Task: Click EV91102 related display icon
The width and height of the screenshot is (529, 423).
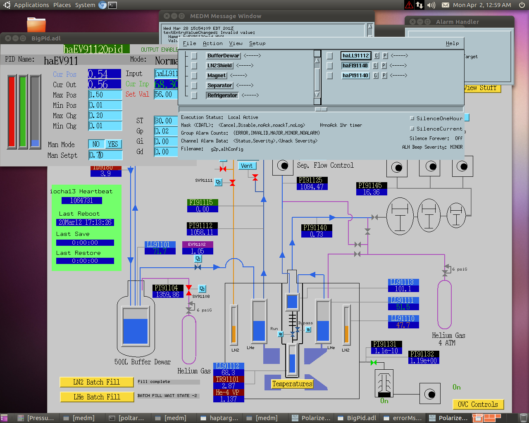Action: click(x=198, y=259)
